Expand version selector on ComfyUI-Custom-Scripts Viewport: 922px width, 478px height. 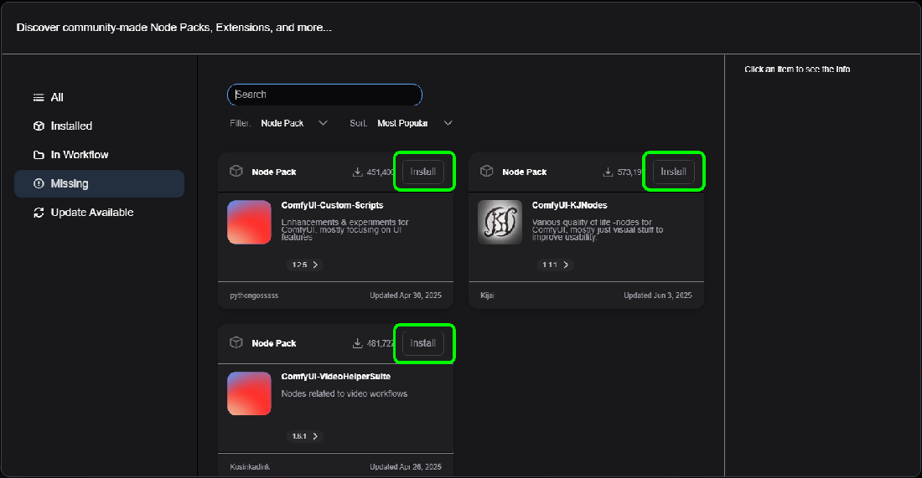pos(305,265)
